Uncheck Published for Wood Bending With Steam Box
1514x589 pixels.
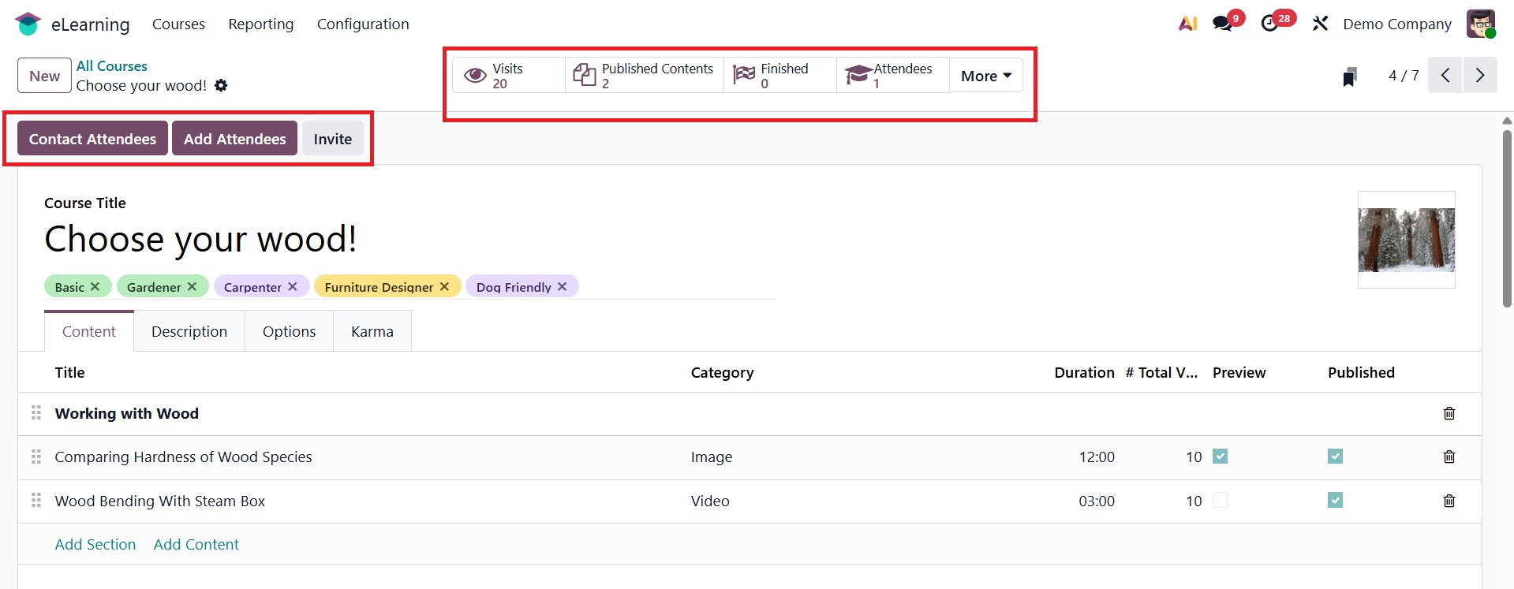click(x=1335, y=500)
